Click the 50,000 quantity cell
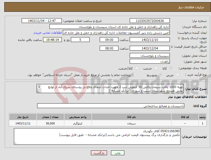This screenshot has width=211, height=160. [x=50, y=123]
